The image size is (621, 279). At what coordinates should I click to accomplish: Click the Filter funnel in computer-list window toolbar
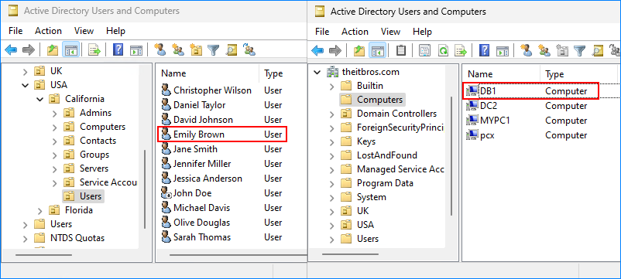[x=580, y=50]
